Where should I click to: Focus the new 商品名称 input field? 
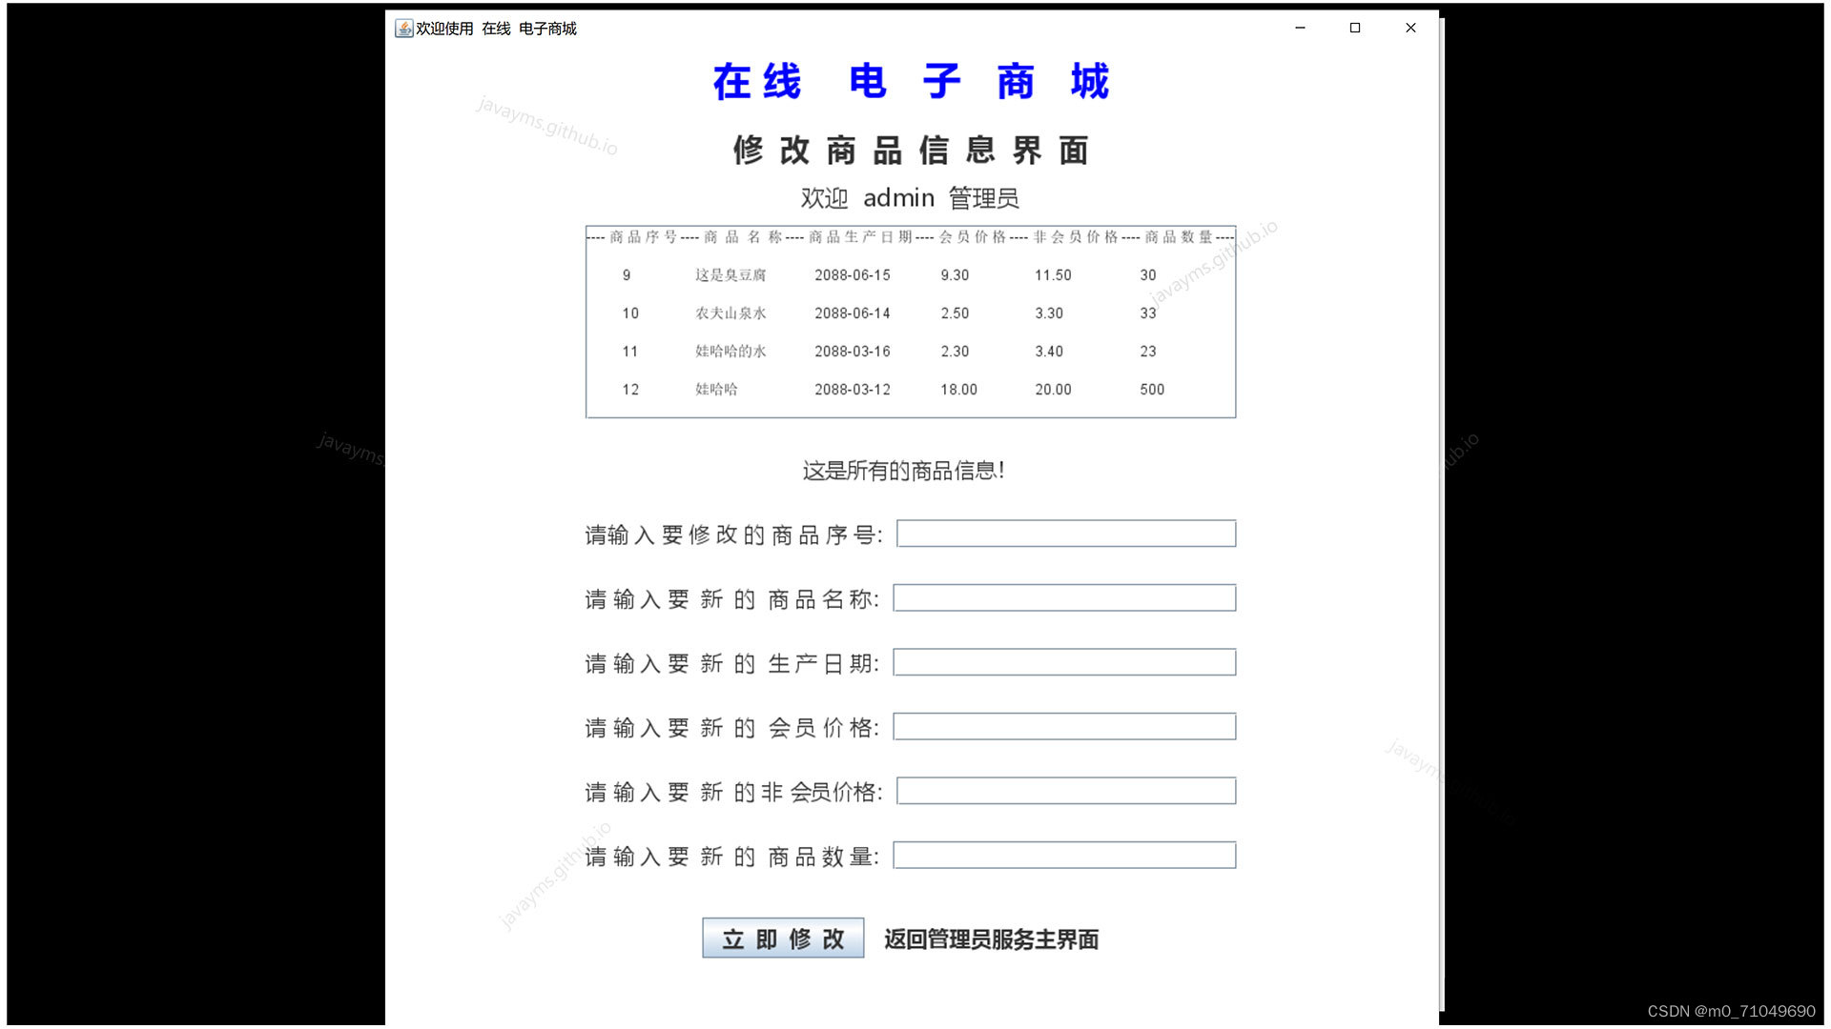pyautogui.click(x=1064, y=598)
